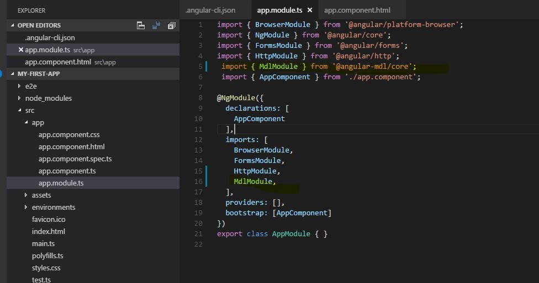Open styles.css from the explorer
Image resolution: width=539 pixels, height=283 pixels.
tap(46, 268)
